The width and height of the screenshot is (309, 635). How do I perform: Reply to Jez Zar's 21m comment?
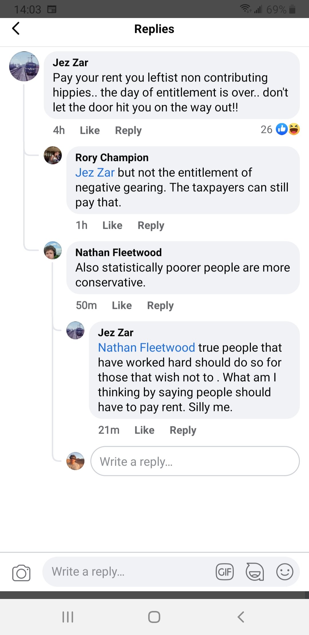183,430
